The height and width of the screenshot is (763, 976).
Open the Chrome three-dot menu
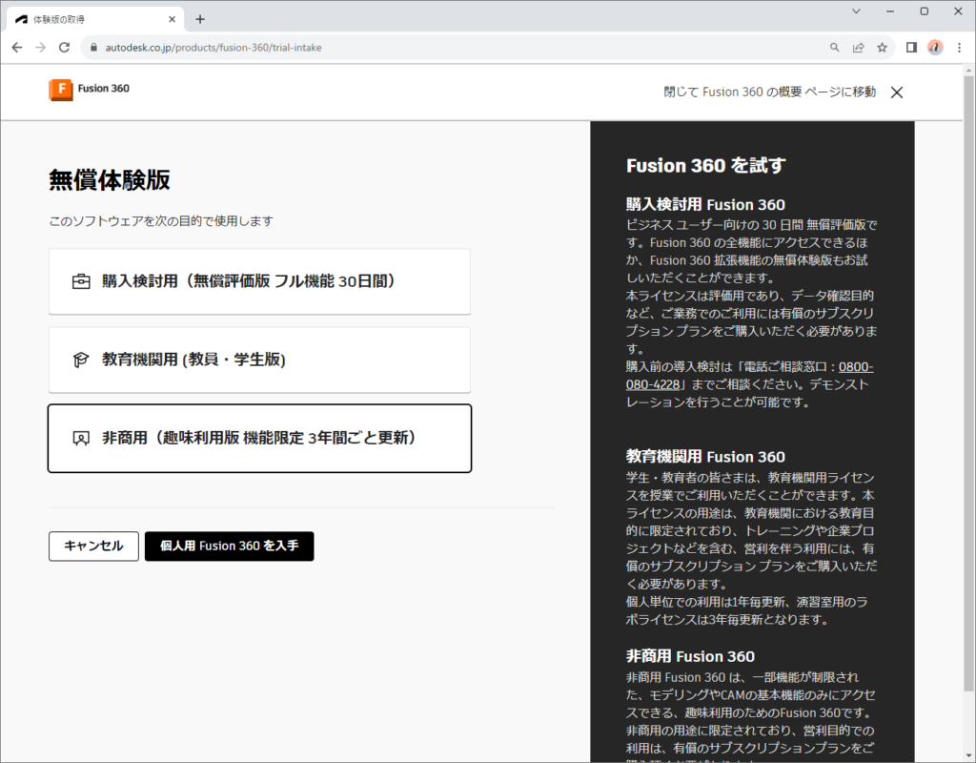click(959, 48)
